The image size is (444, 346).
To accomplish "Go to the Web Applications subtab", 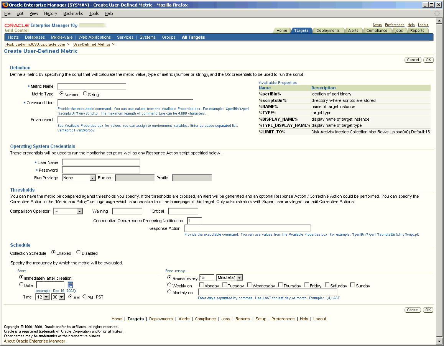I will 95,37.
